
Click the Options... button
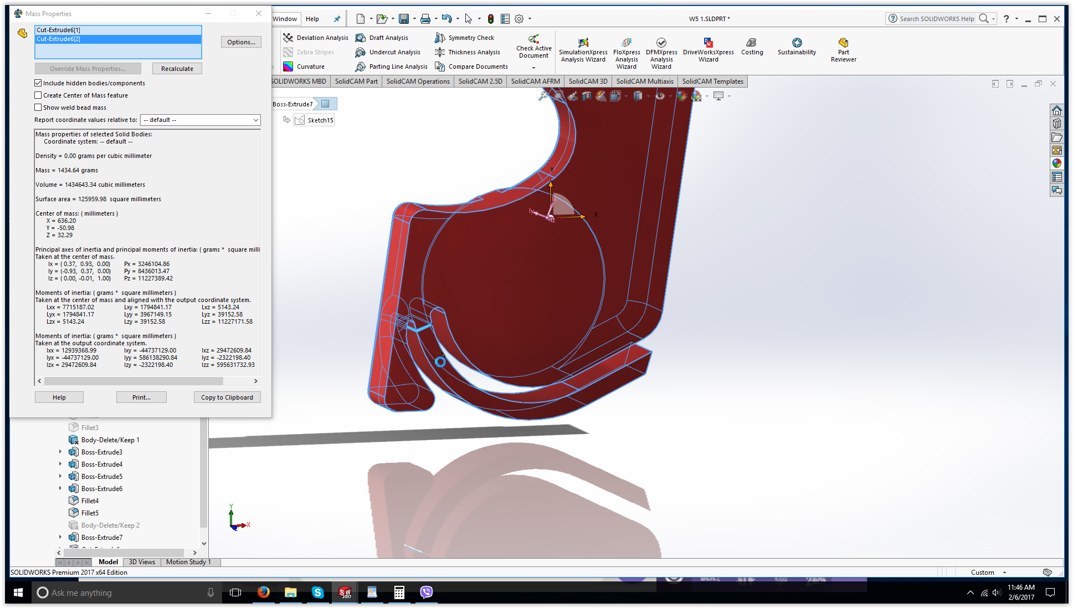(x=241, y=42)
